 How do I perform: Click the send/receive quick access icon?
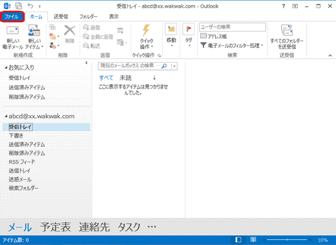tap(19, 6)
